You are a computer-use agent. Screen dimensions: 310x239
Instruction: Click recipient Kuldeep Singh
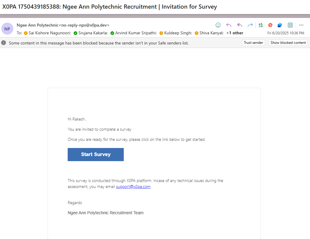pyautogui.click(x=178, y=33)
